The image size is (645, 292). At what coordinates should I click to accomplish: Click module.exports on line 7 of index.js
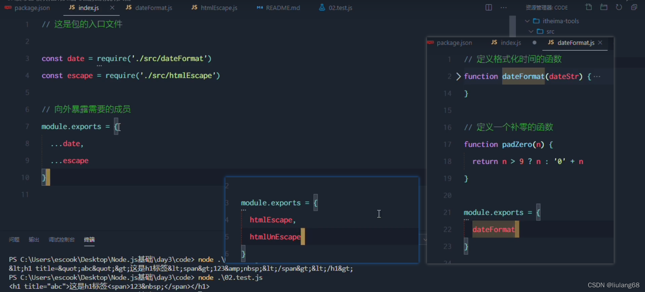[x=71, y=127]
